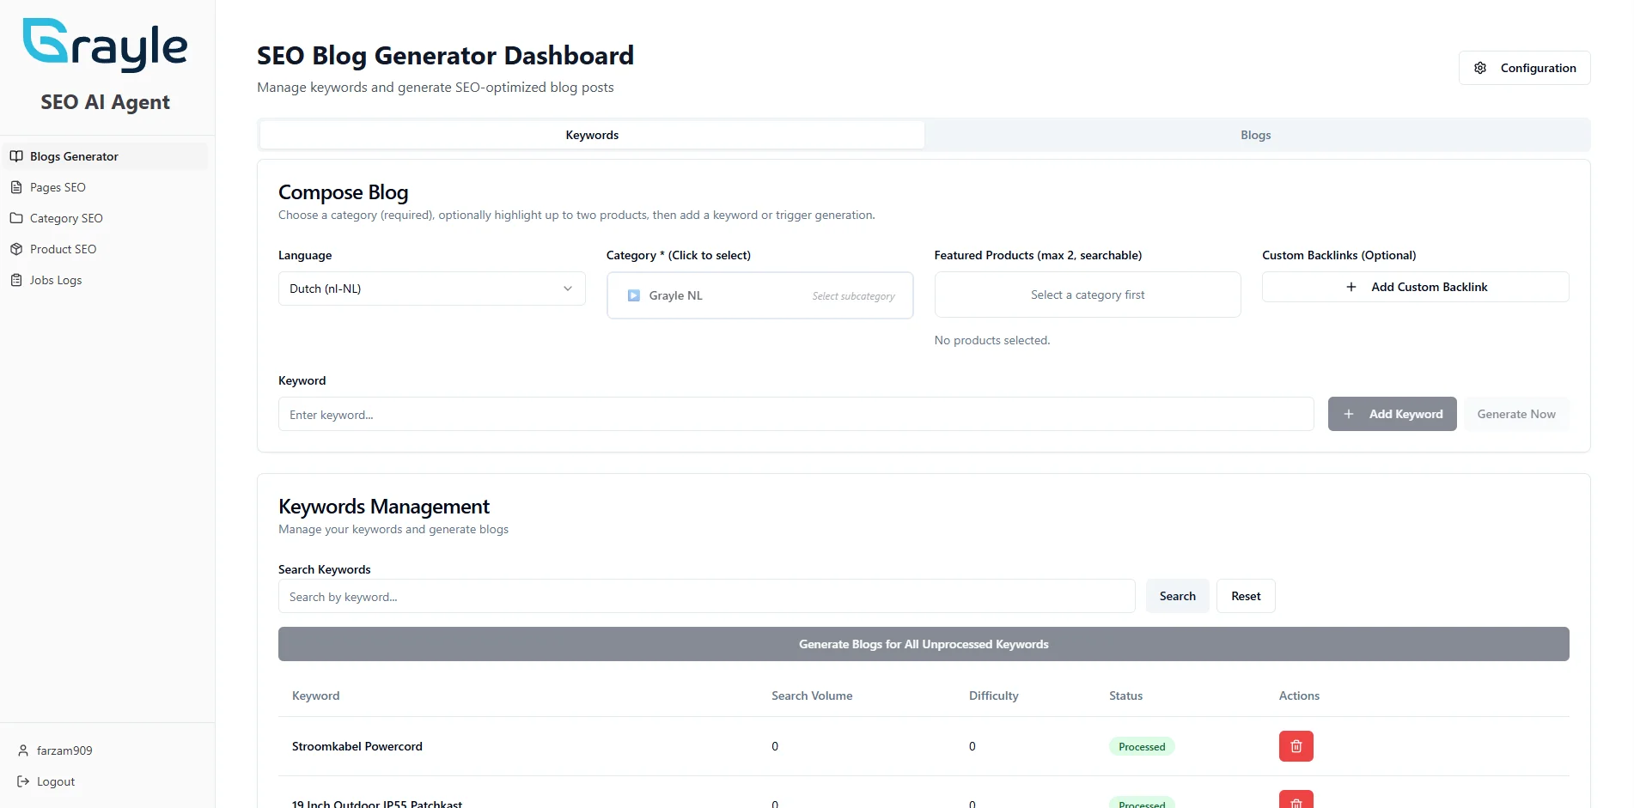Select the Keywords tab
Image resolution: width=1634 pixels, height=808 pixels.
[x=592, y=135]
